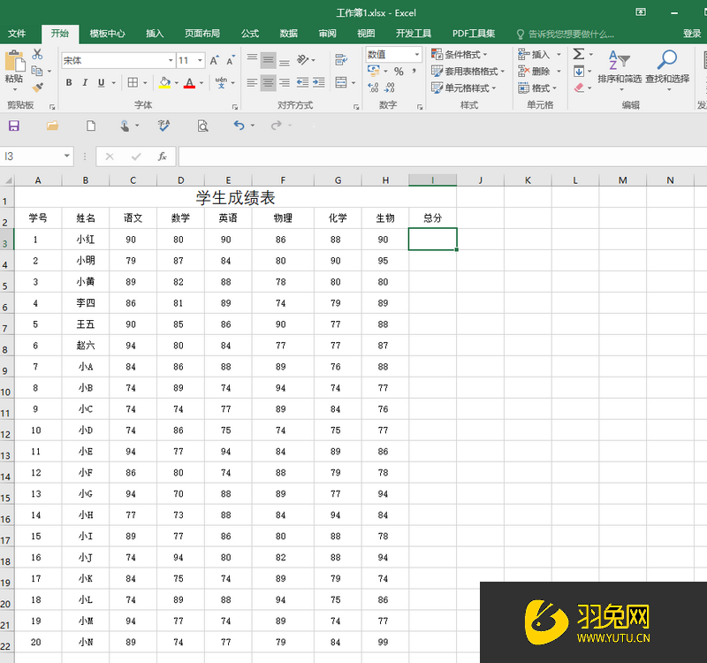
Task: Click the orientation text angle icon
Action: (302, 59)
